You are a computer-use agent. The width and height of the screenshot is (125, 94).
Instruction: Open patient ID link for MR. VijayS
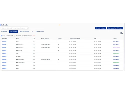4,51
